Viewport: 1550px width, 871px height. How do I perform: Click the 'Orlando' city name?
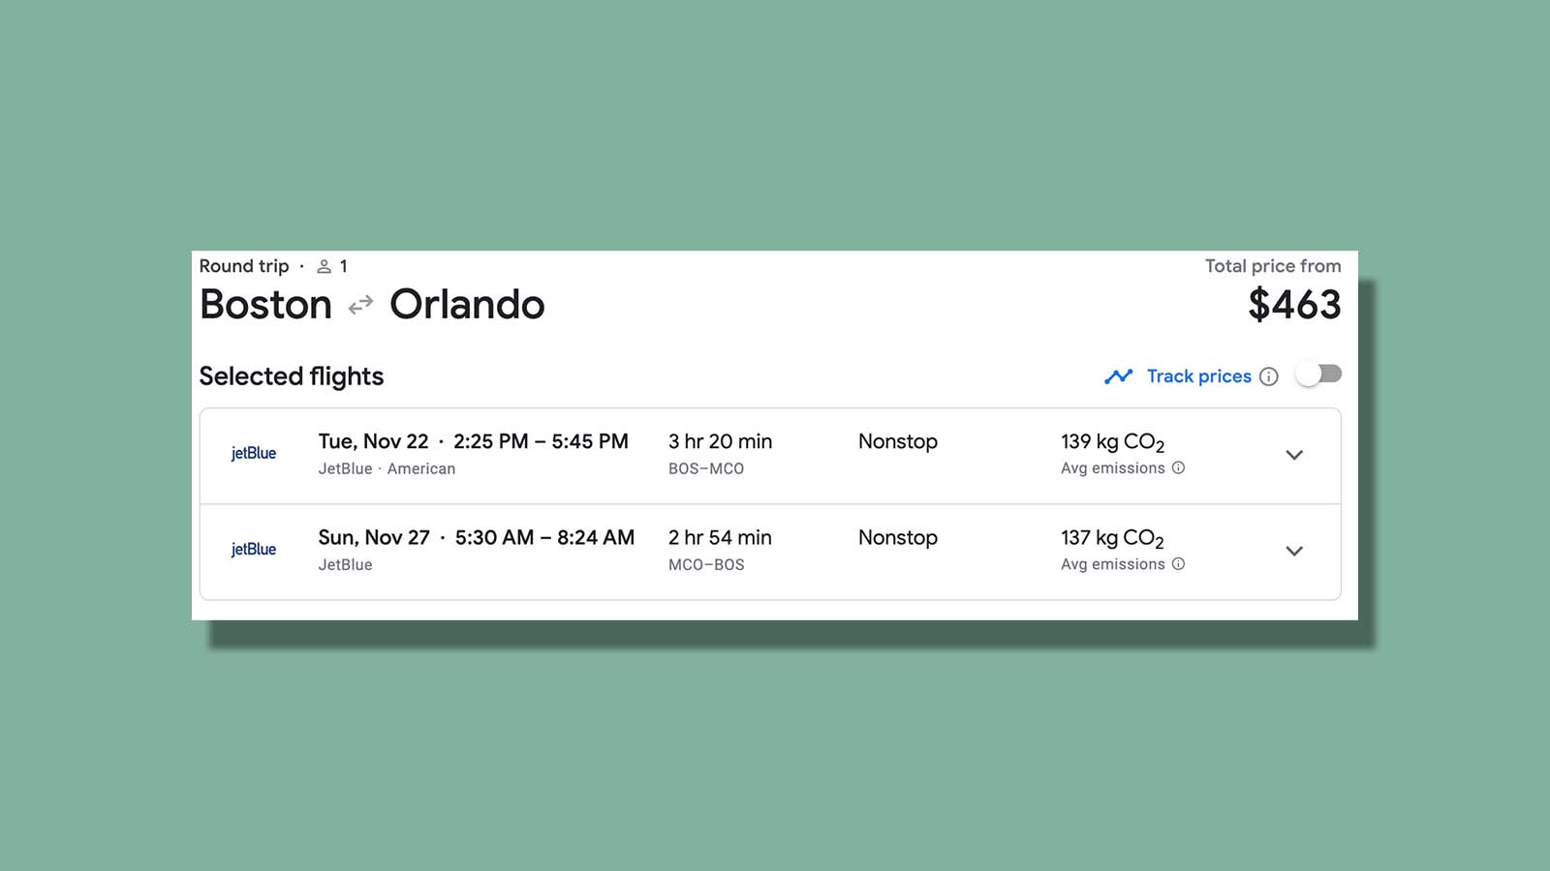(467, 305)
